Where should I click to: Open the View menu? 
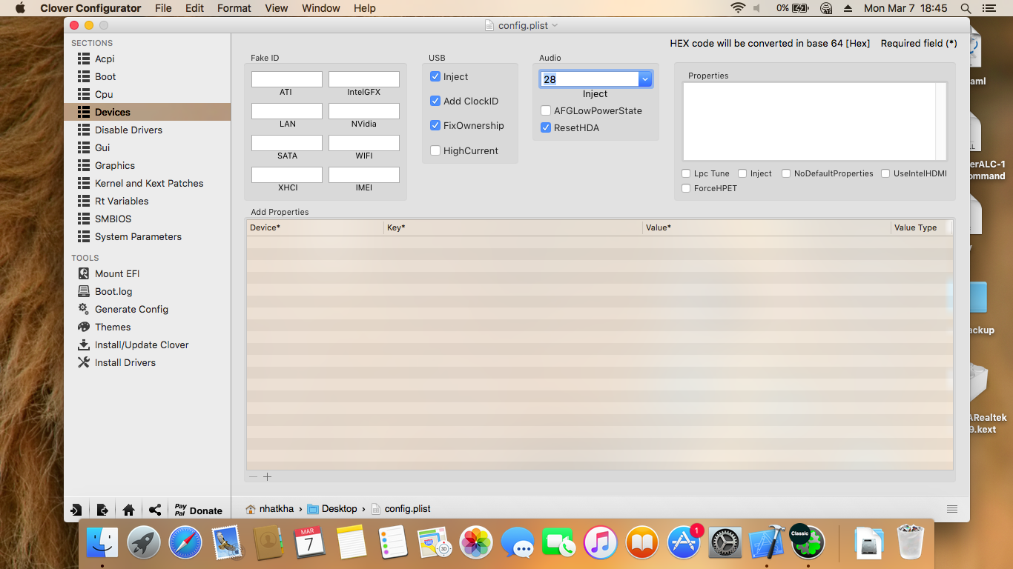(277, 8)
